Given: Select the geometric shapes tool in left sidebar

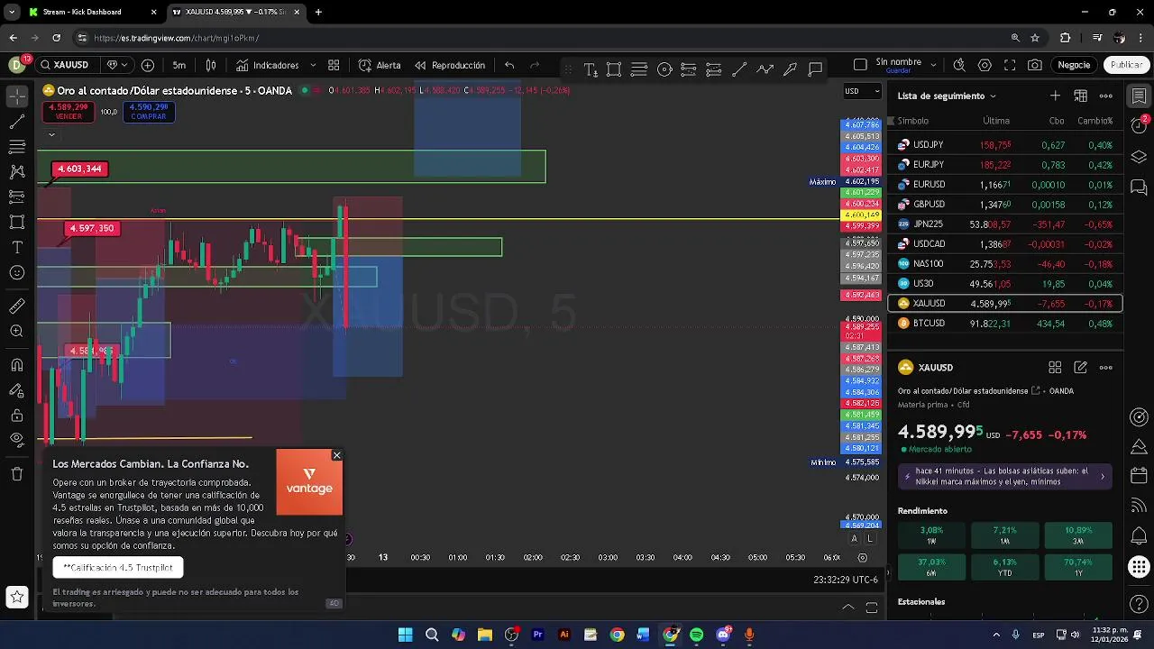Looking at the screenshot, I should coord(16,222).
